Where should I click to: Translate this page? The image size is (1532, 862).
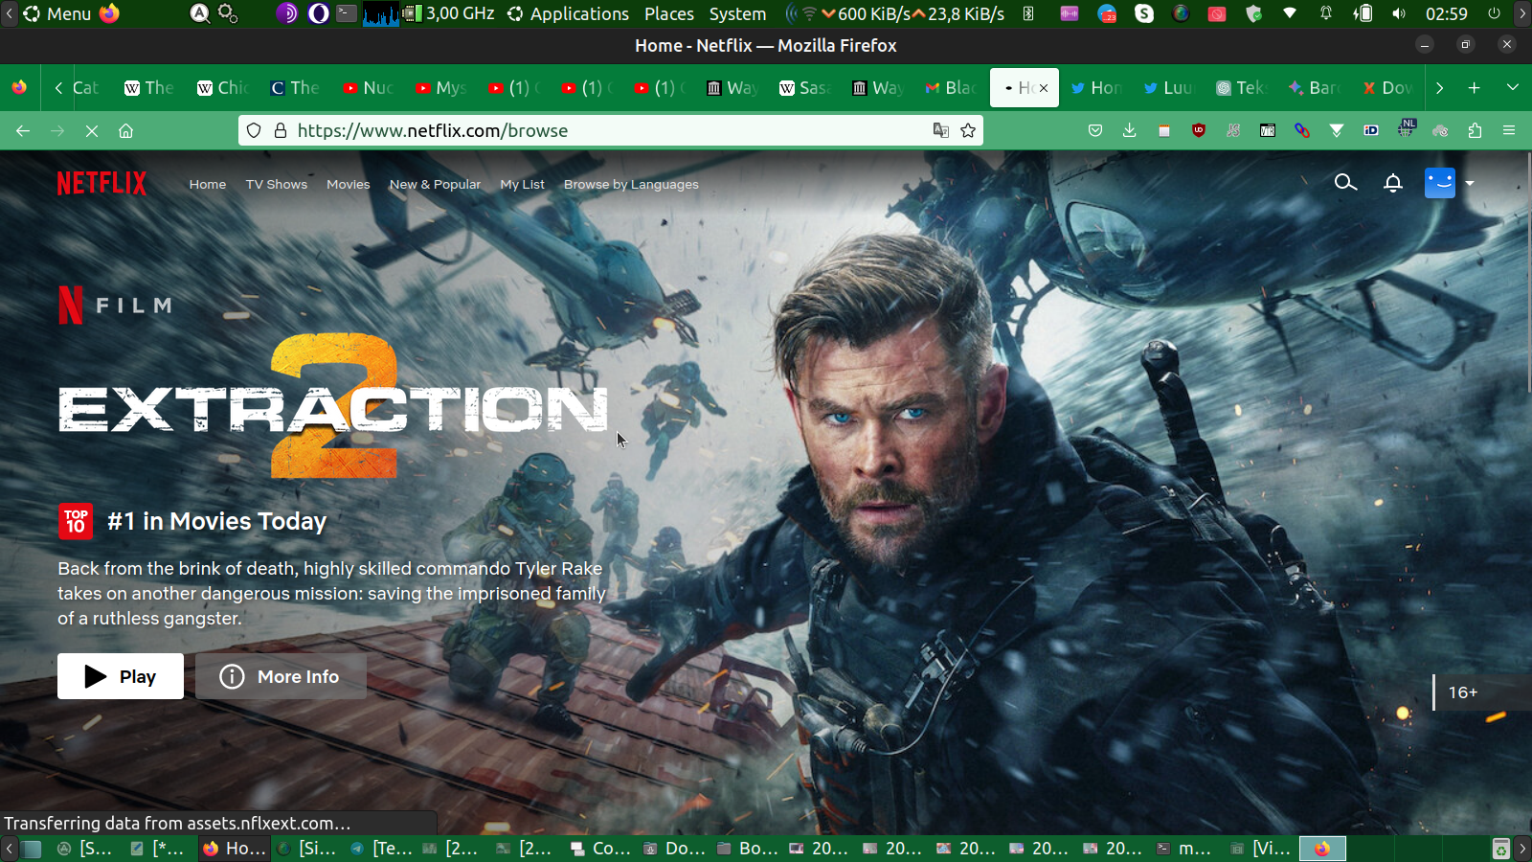click(x=941, y=130)
